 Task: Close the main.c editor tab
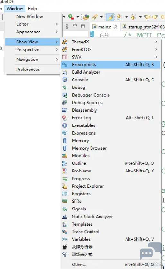pyautogui.click(x=116, y=27)
